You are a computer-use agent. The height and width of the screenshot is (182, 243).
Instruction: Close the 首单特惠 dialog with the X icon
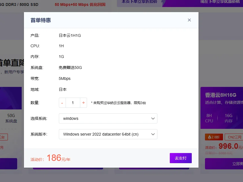pyautogui.click(x=189, y=20)
